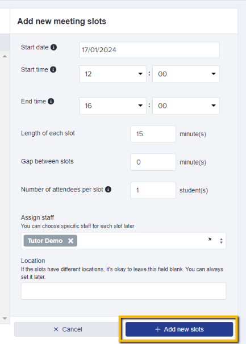Click the Start date field showing 17/01/2024

pos(149,50)
